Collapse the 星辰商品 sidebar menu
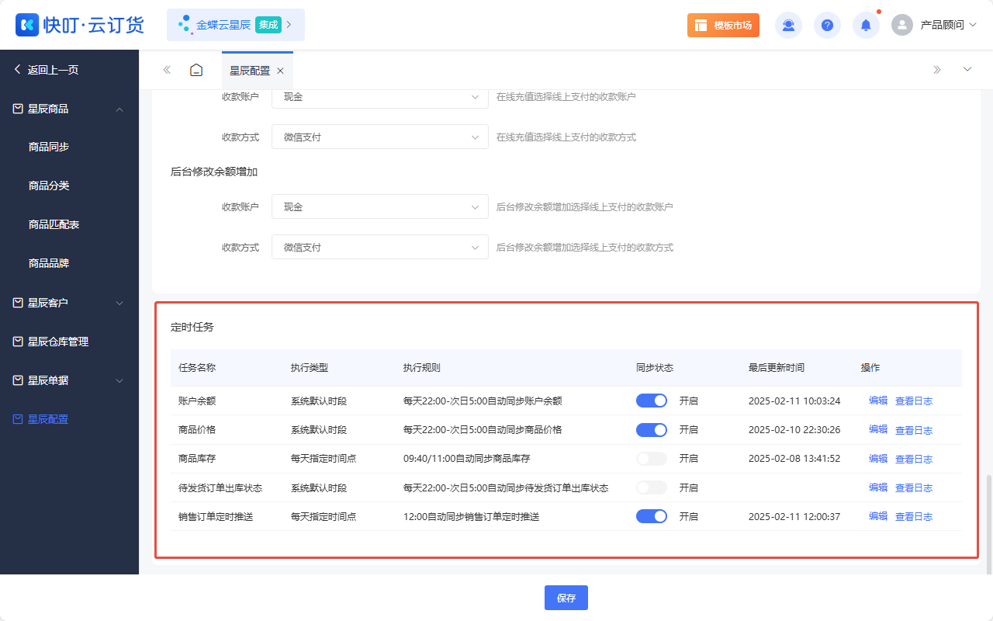The image size is (993, 621). click(x=119, y=109)
